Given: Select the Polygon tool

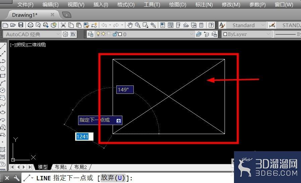Looking at the screenshot, I should 3,68.
